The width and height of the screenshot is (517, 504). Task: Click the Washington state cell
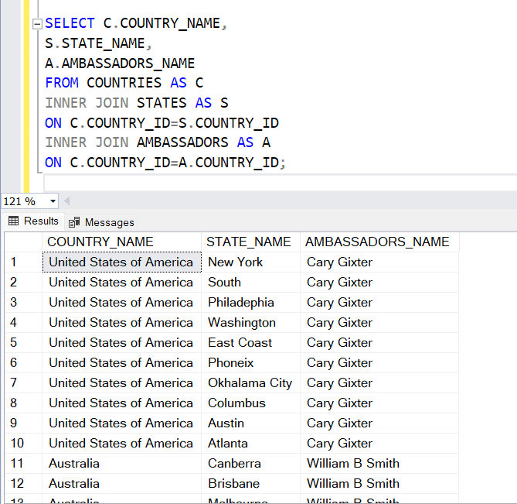point(250,323)
